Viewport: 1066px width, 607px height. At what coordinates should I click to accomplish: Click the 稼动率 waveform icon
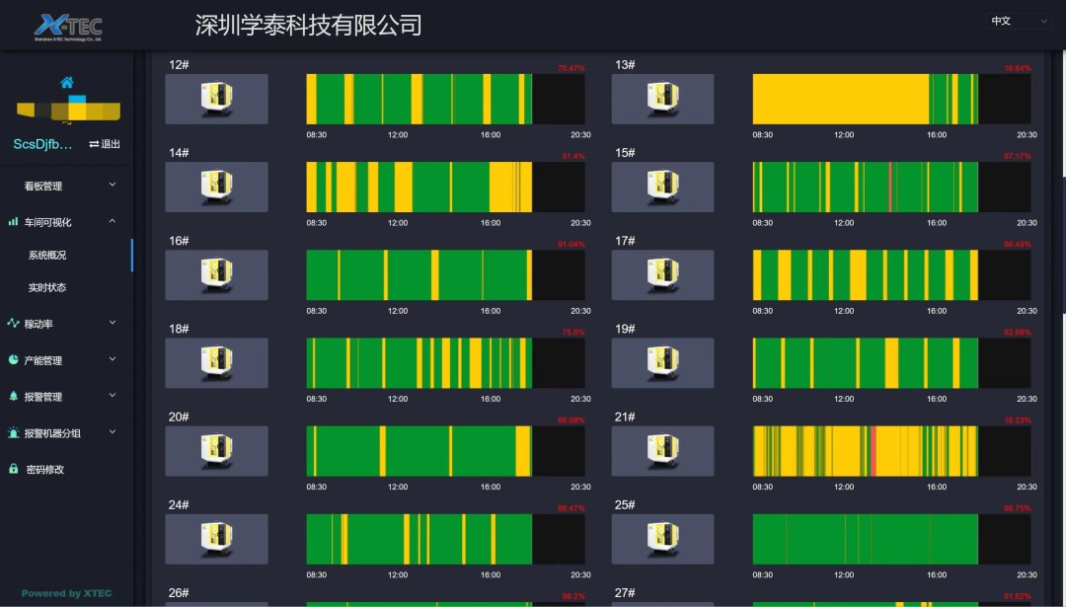pos(13,323)
